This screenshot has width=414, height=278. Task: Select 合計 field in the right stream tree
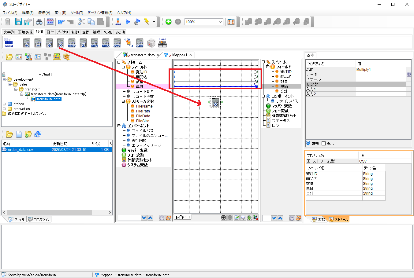click(x=284, y=91)
